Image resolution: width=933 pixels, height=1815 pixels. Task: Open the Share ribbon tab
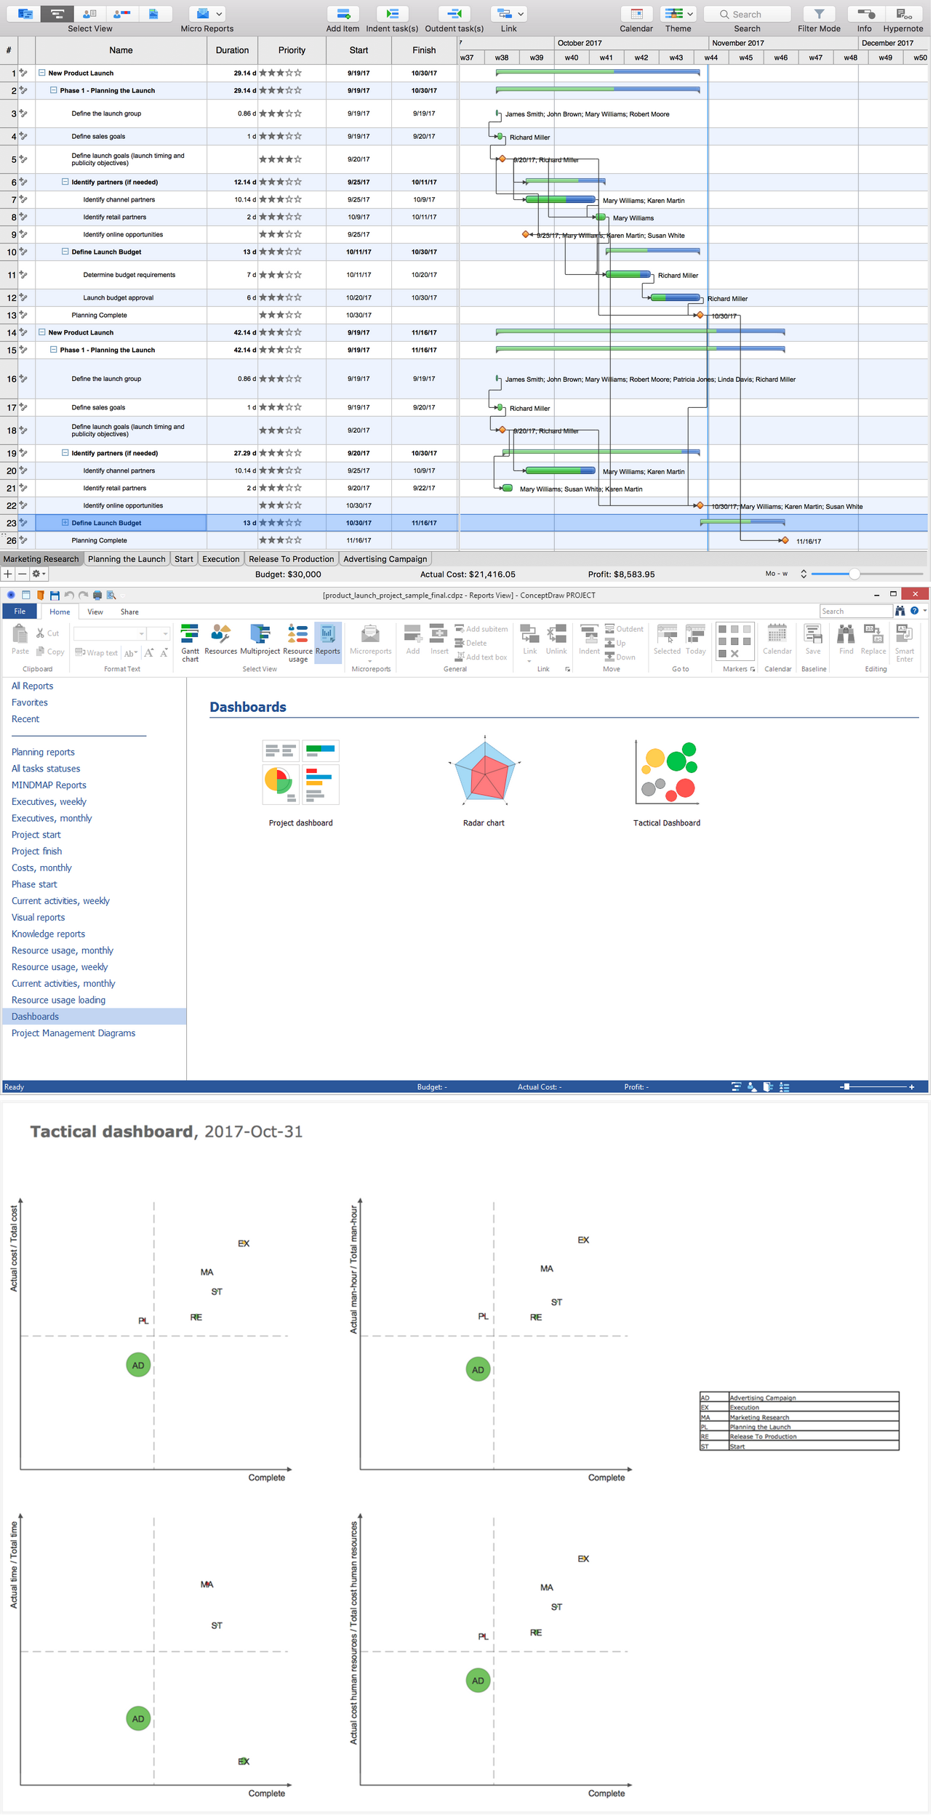pyautogui.click(x=130, y=613)
